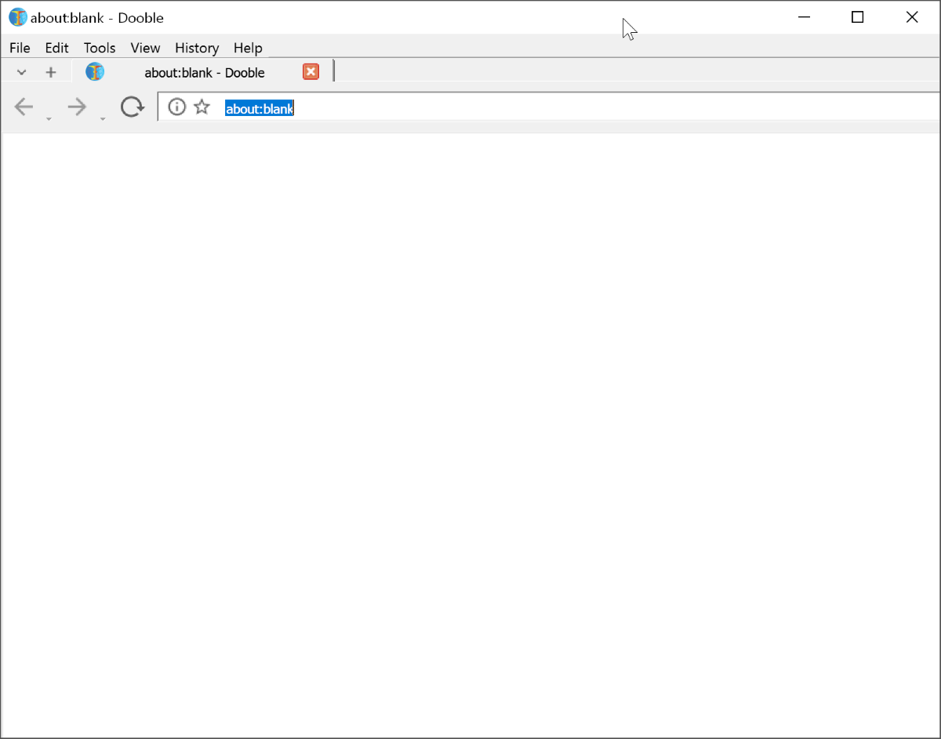
Task: Click the Dooble favicon on the tab
Action: [95, 72]
